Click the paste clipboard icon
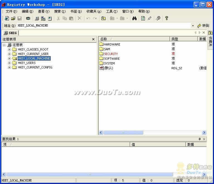 [71, 18]
